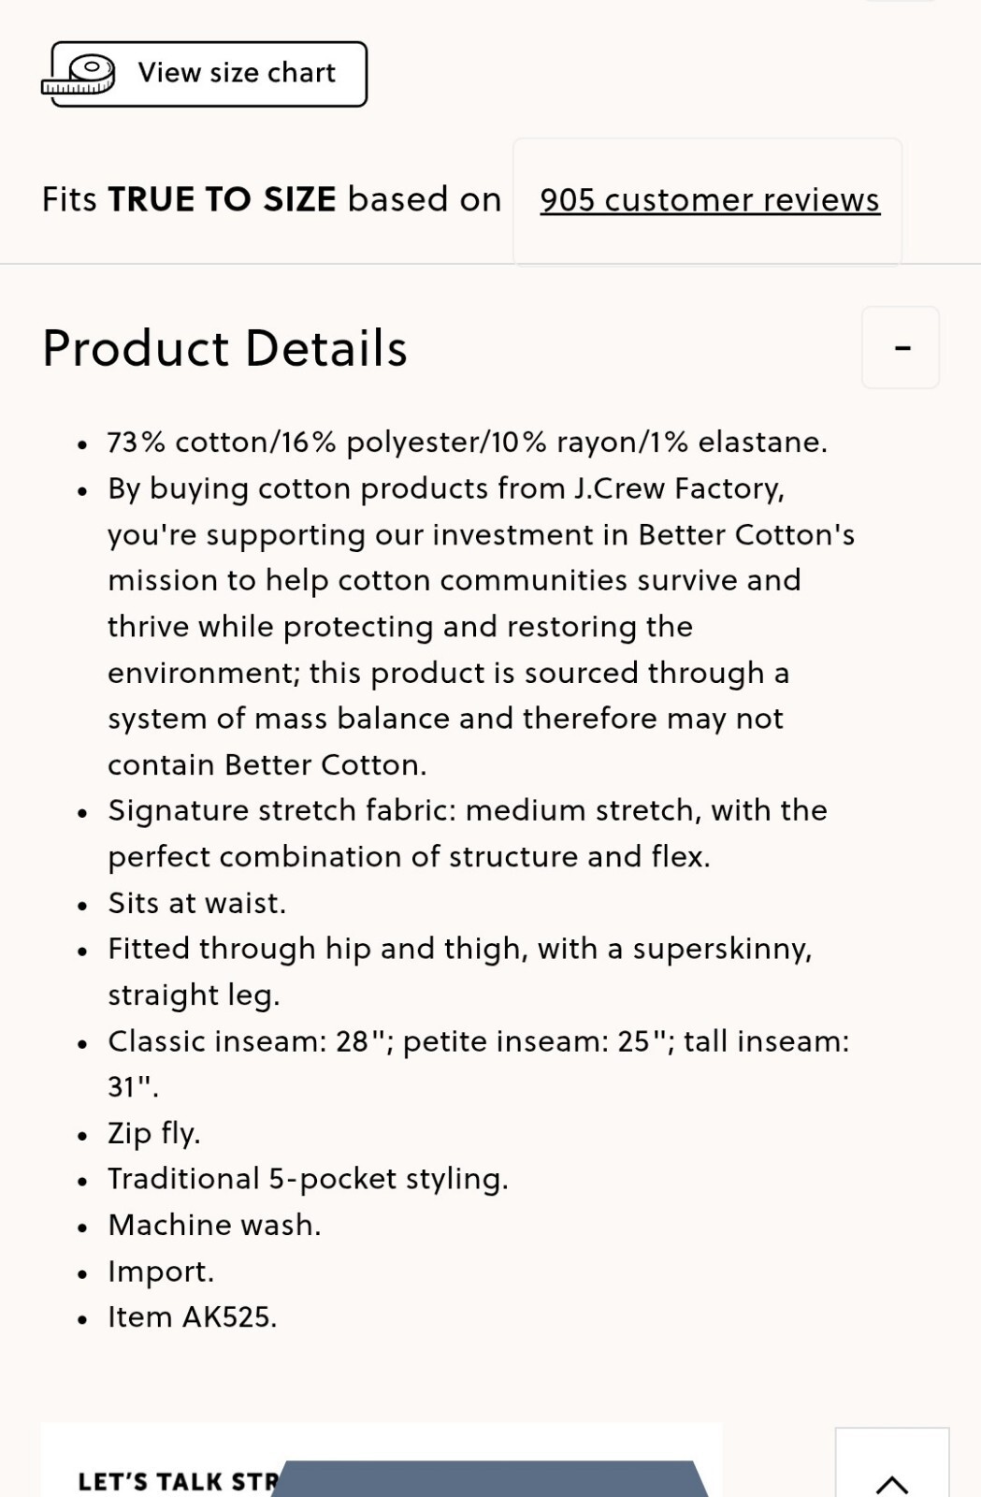Click the Product Details heading
The height and width of the screenshot is (1497, 981).
(224, 349)
